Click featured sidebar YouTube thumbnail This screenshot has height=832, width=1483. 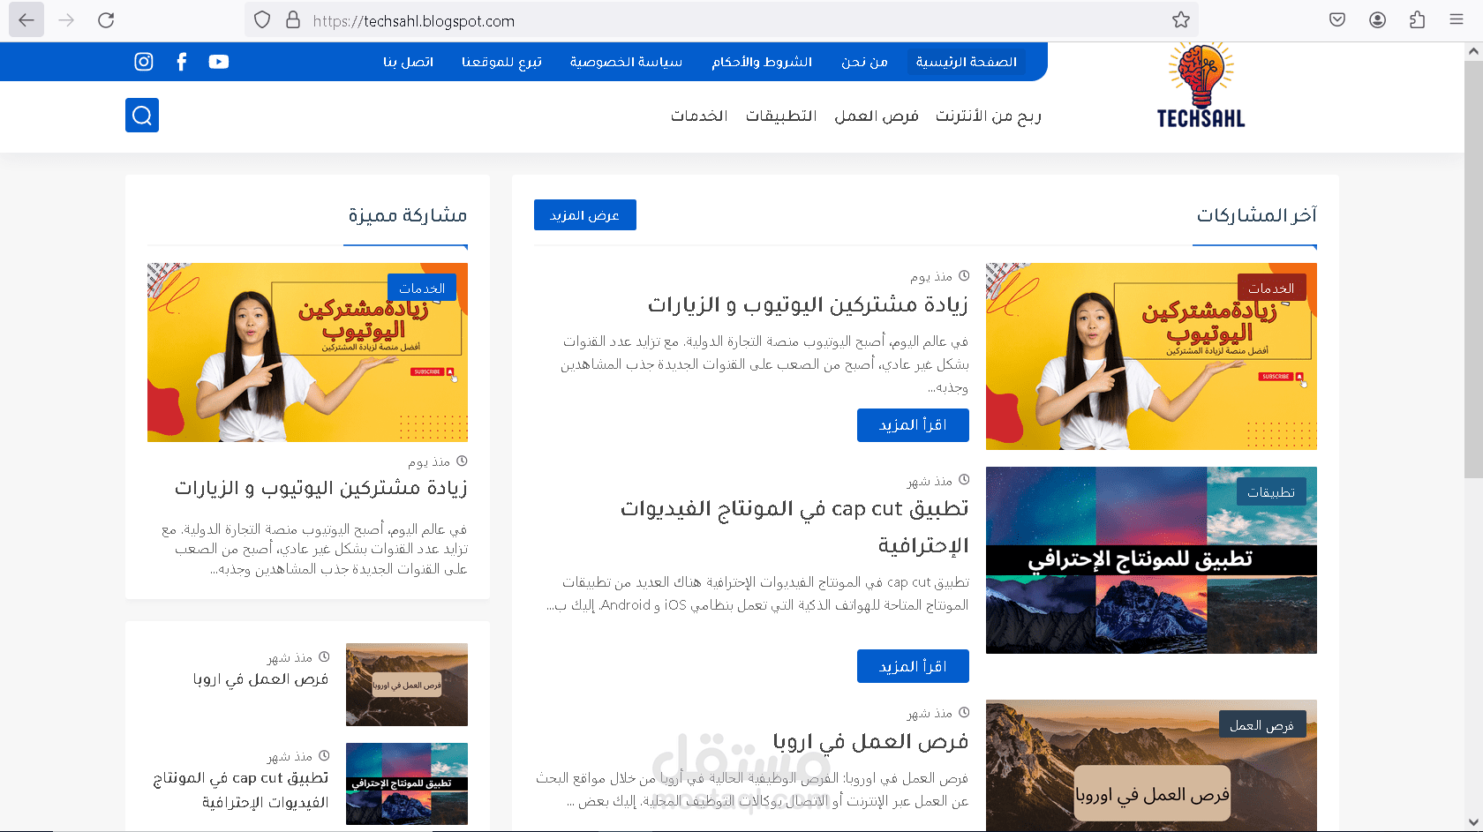(x=307, y=352)
